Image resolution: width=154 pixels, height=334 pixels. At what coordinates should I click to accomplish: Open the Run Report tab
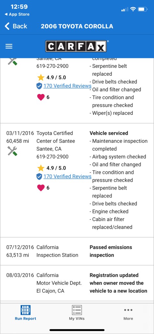click(25, 313)
